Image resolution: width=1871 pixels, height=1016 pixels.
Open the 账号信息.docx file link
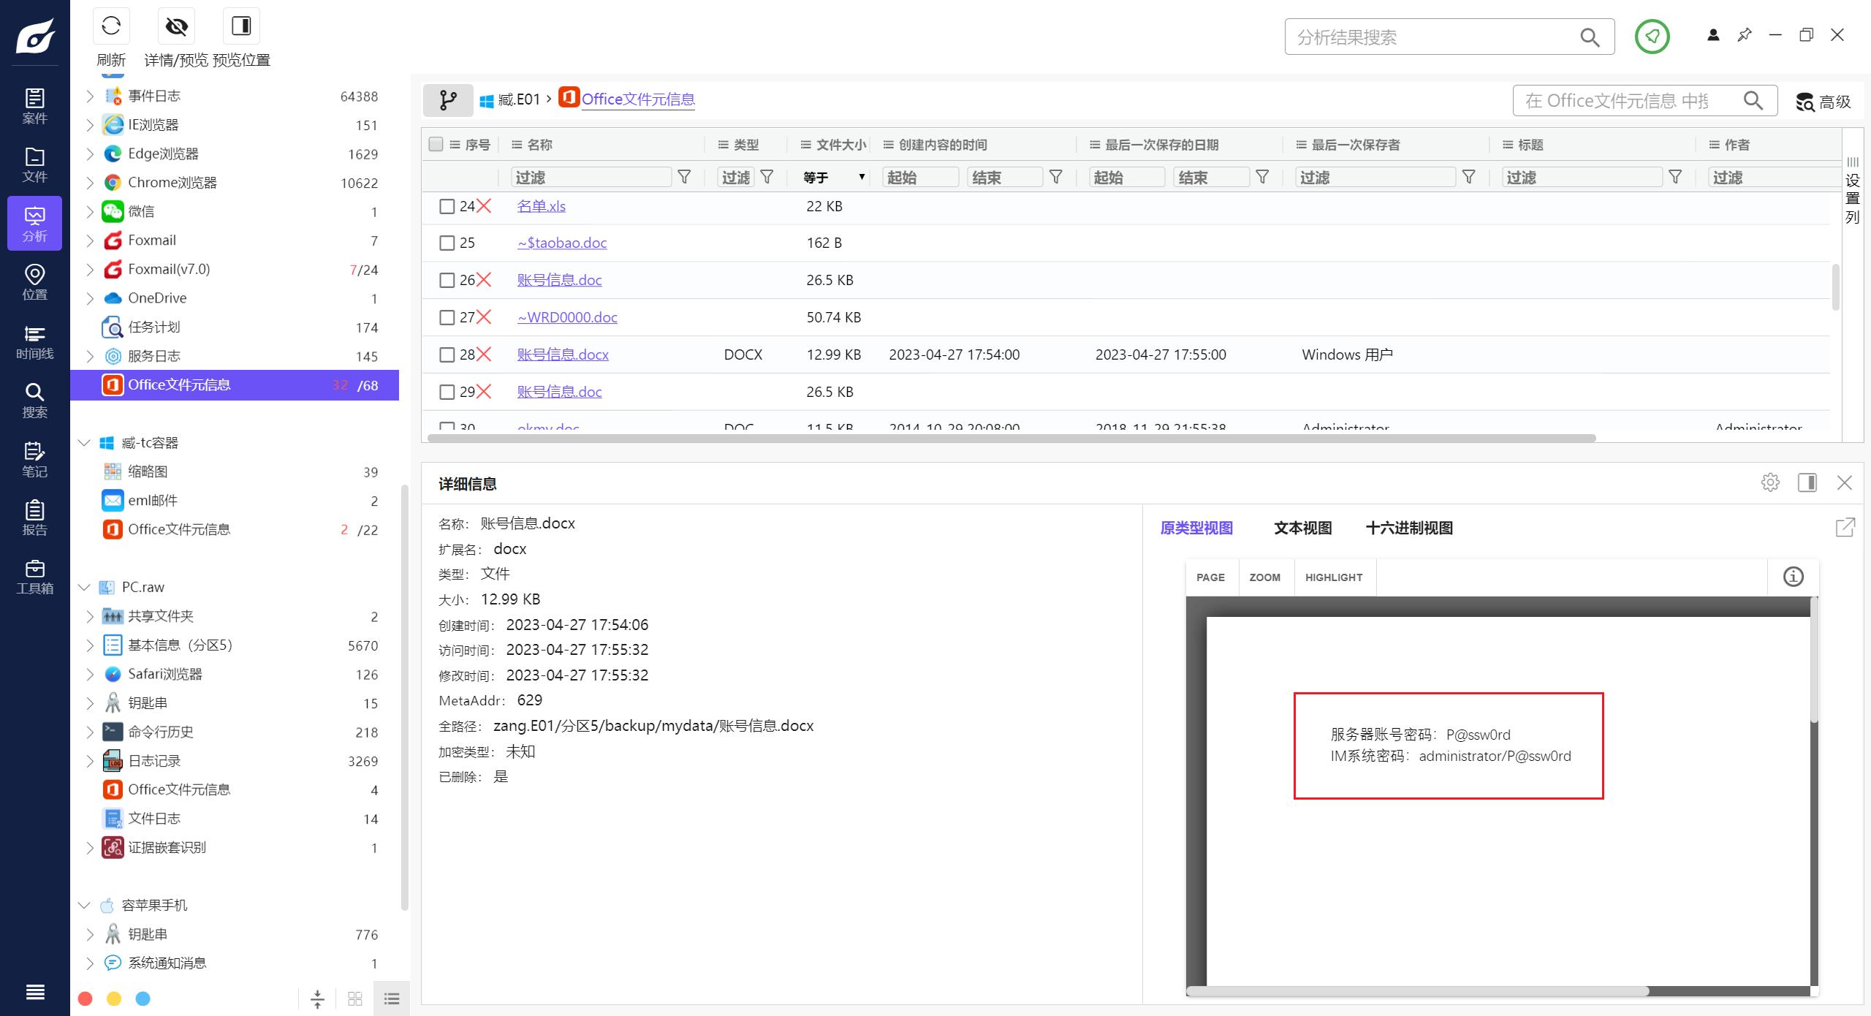click(x=563, y=355)
